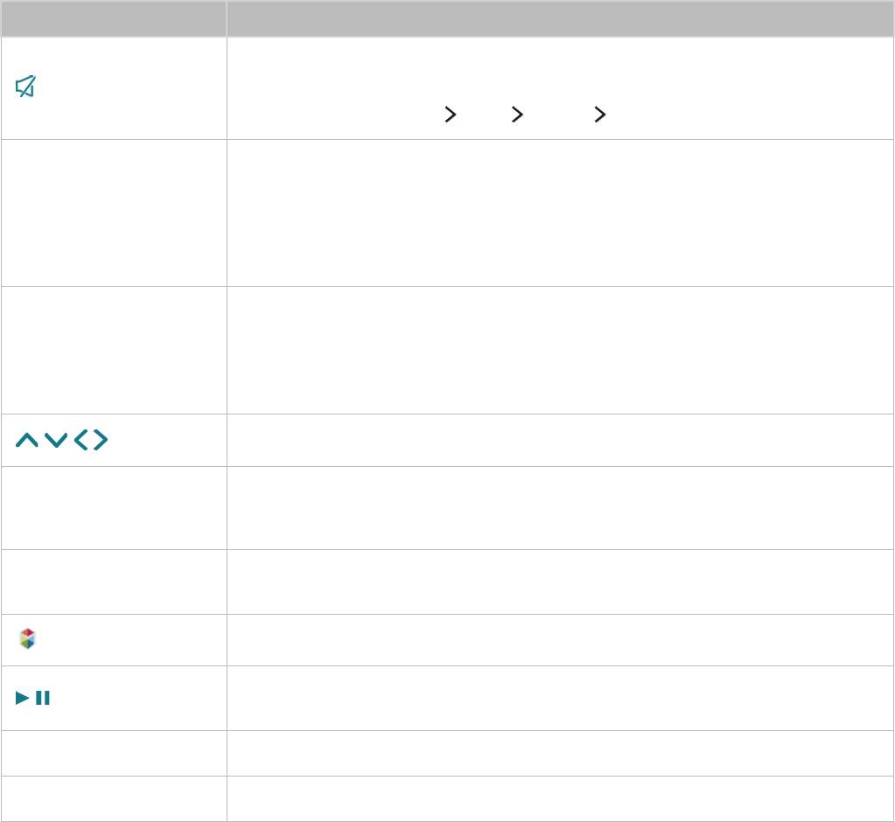Select the narrow gray header cell
Viewport: 895px width, 822px height.
pos(113,18)
